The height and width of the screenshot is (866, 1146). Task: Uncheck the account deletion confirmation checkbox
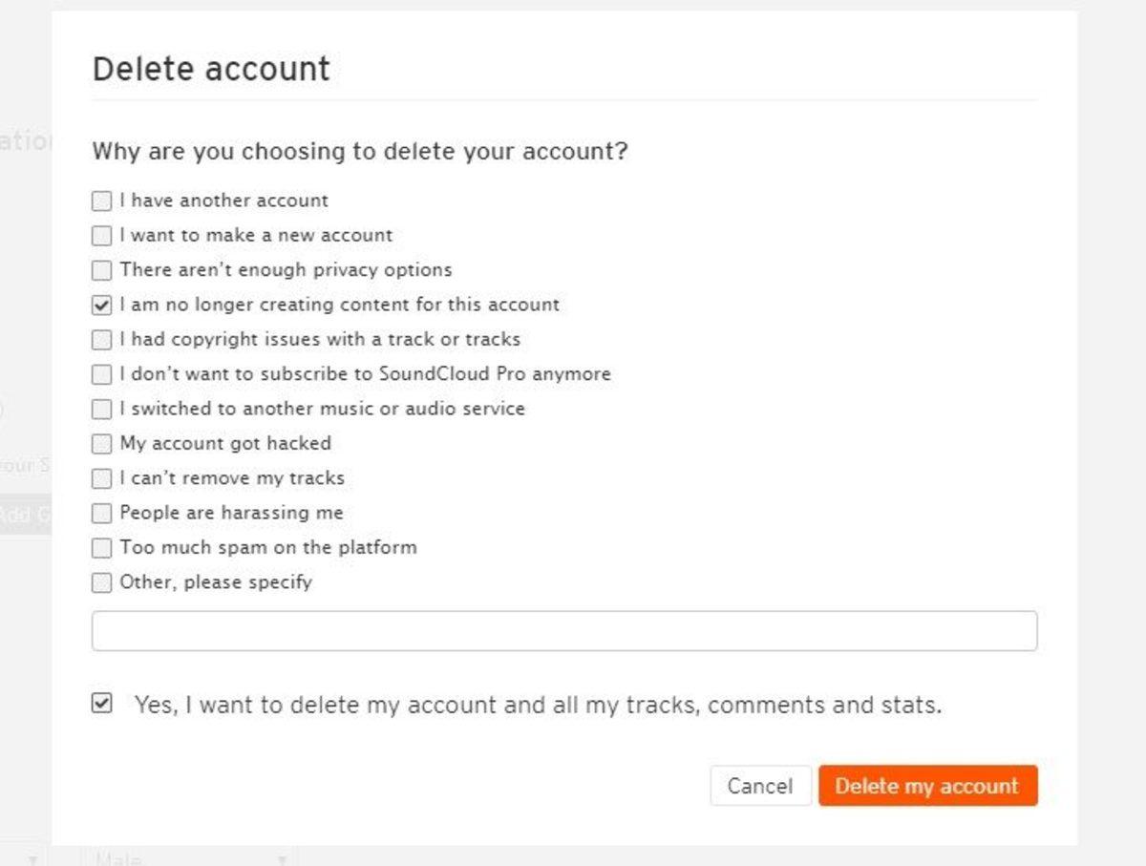point(101,704)
